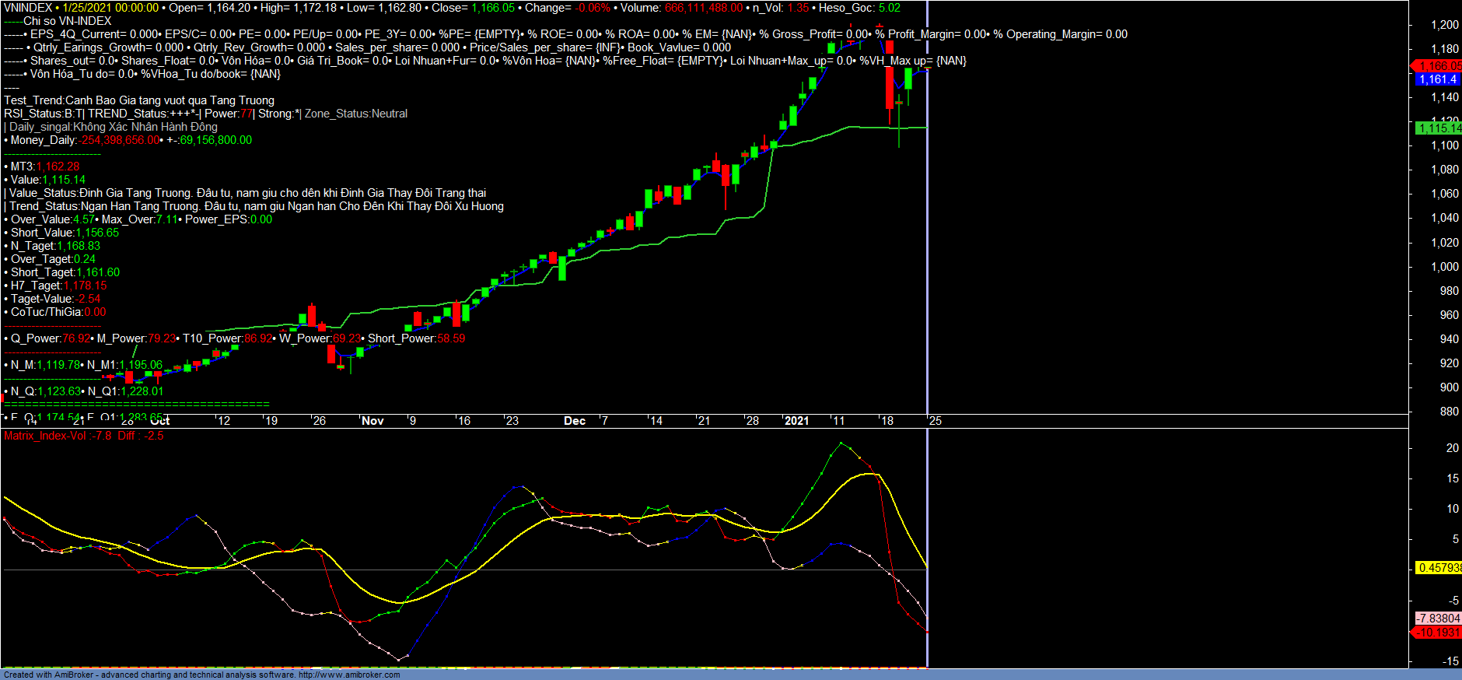Click the 25 date label at the selection line
The image size is (1462, 680).
[936, 421]
